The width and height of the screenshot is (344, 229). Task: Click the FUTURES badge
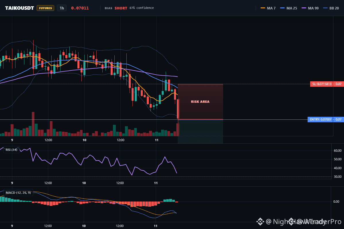click(46, 8)
